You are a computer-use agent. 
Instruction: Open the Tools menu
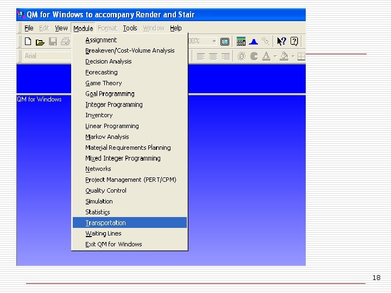(x=130, y=28)
